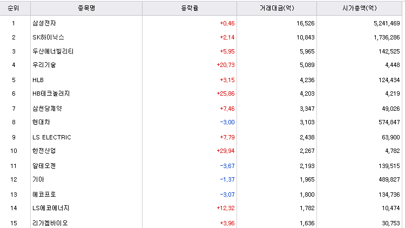
Task: Select trading value 3,347
Action: [x=307, y=109]
